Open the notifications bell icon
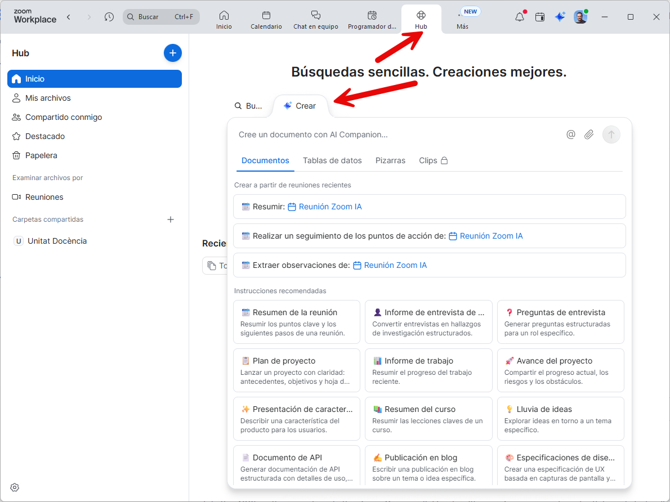This screenshot has width=670, height=502. [x=520, y=17]
